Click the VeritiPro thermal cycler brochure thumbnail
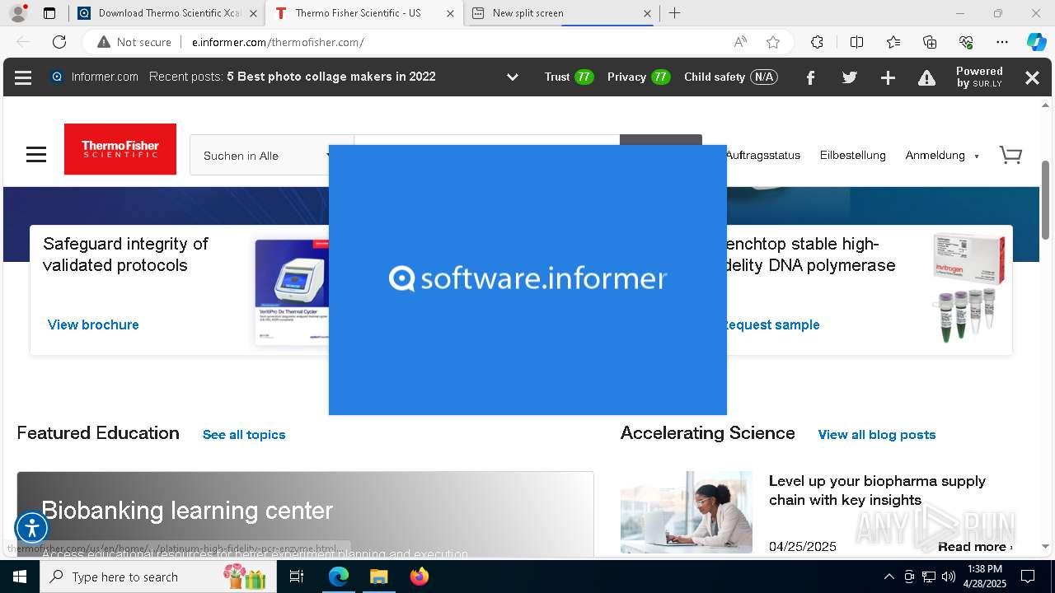Image resolution: width=1055 pixels, height=593 pixels. [x=292, y=292]
